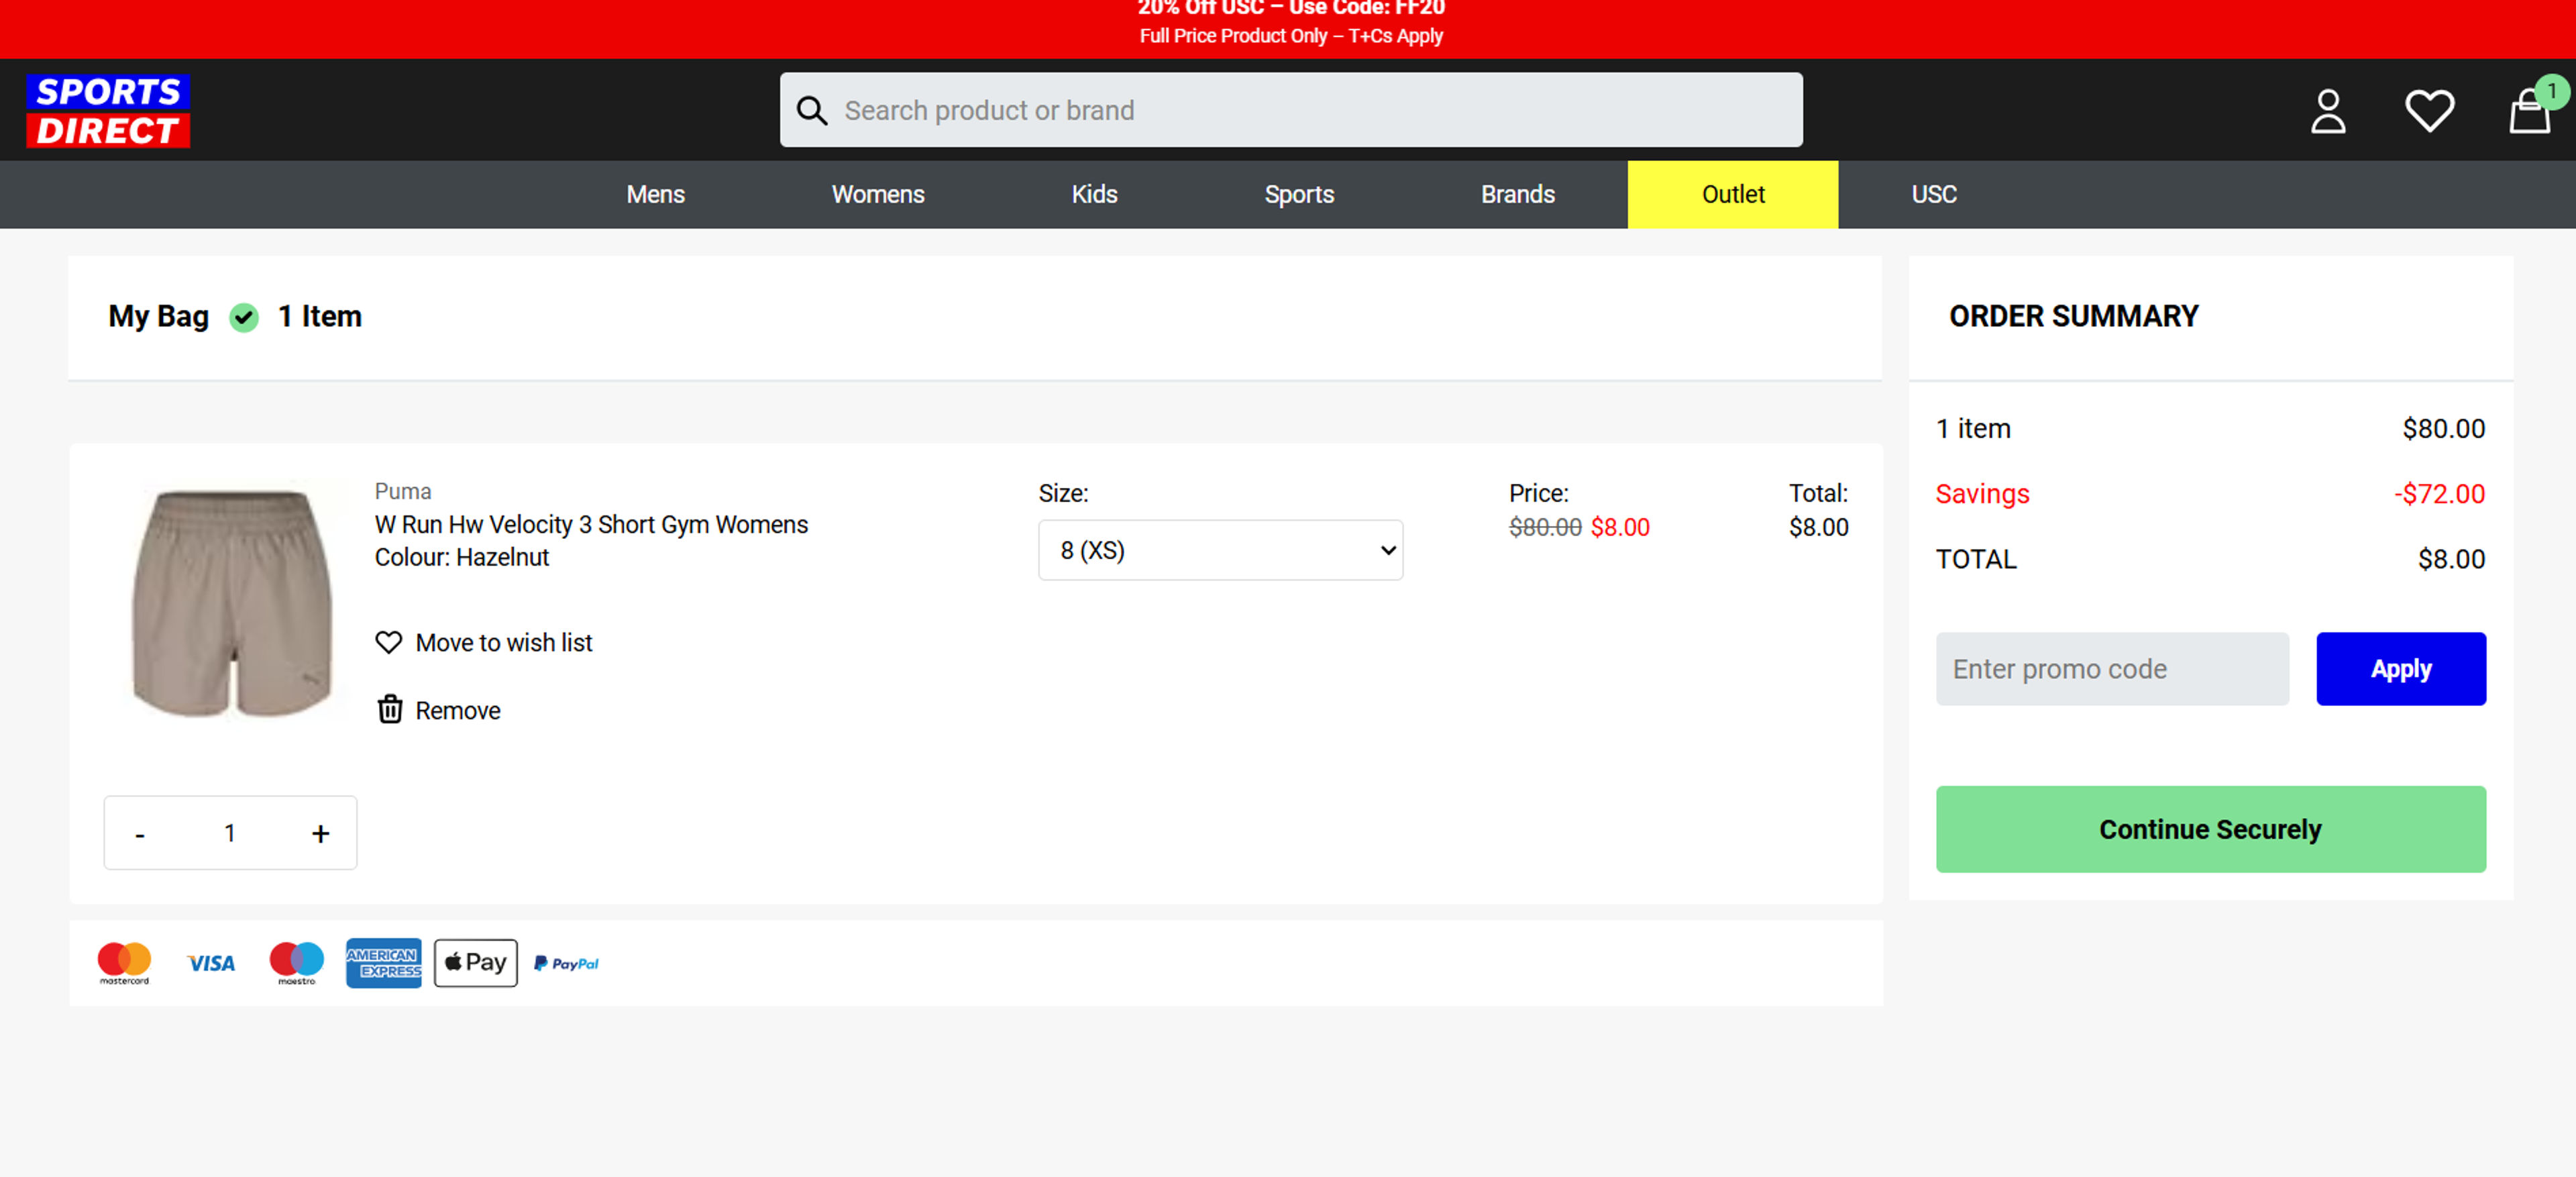This screenshot has height=1177, width=2576.
Task: Click the 1 Item bag count text
Action: point(319,316)
